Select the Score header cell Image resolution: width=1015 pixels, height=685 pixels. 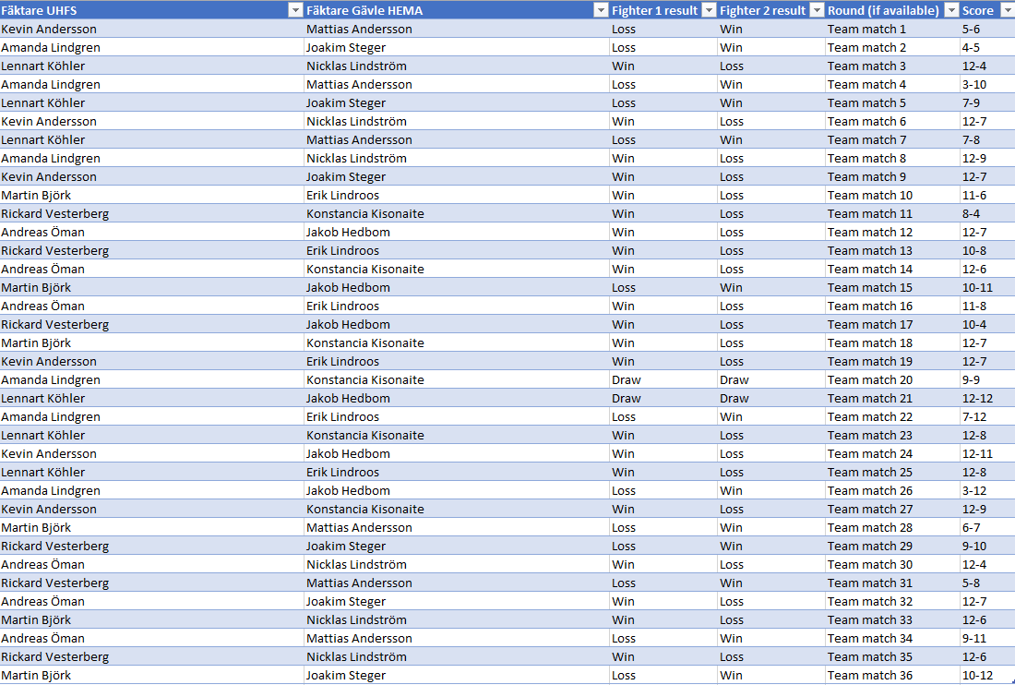[988, 10]
